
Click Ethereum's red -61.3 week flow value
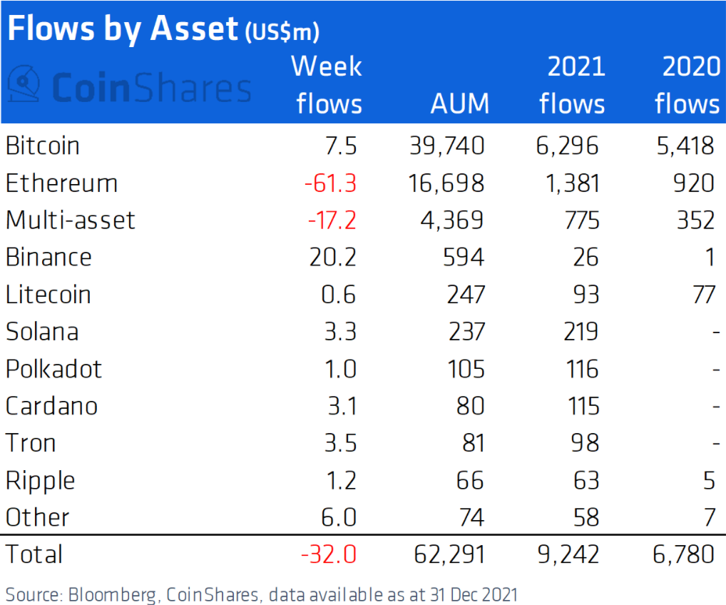click(x=330, y=183)
